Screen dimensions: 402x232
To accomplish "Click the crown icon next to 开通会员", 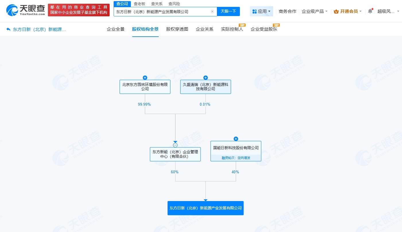I will (336, 11).
